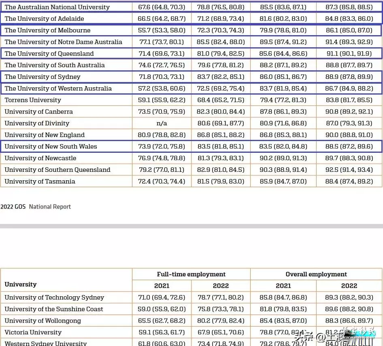The height and width of the screenshot is (346, 383).
Task: Click The University of Notre Dame Australia
Action: pyautogui.click(x=63, y=42)
